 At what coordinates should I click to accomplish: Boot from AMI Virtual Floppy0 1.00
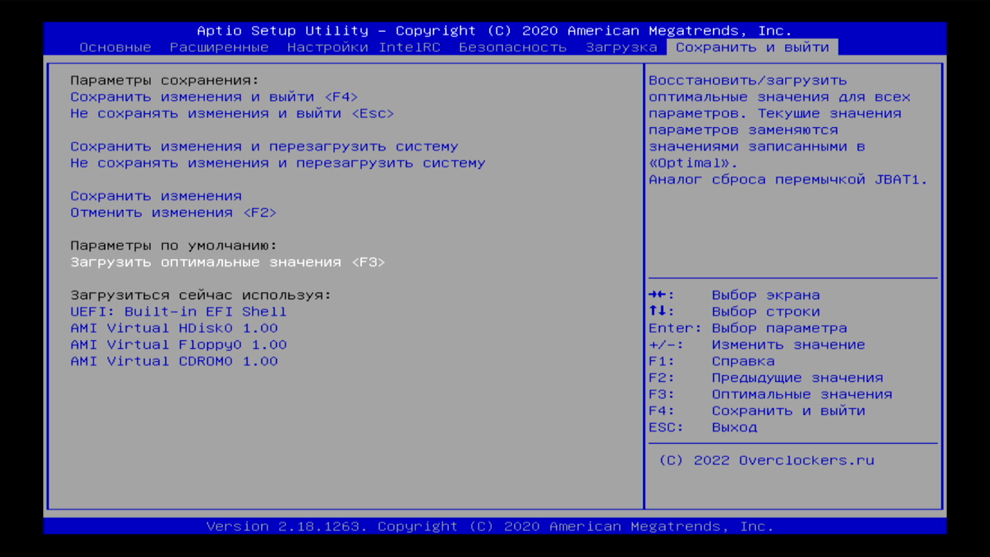coord(178,345)
